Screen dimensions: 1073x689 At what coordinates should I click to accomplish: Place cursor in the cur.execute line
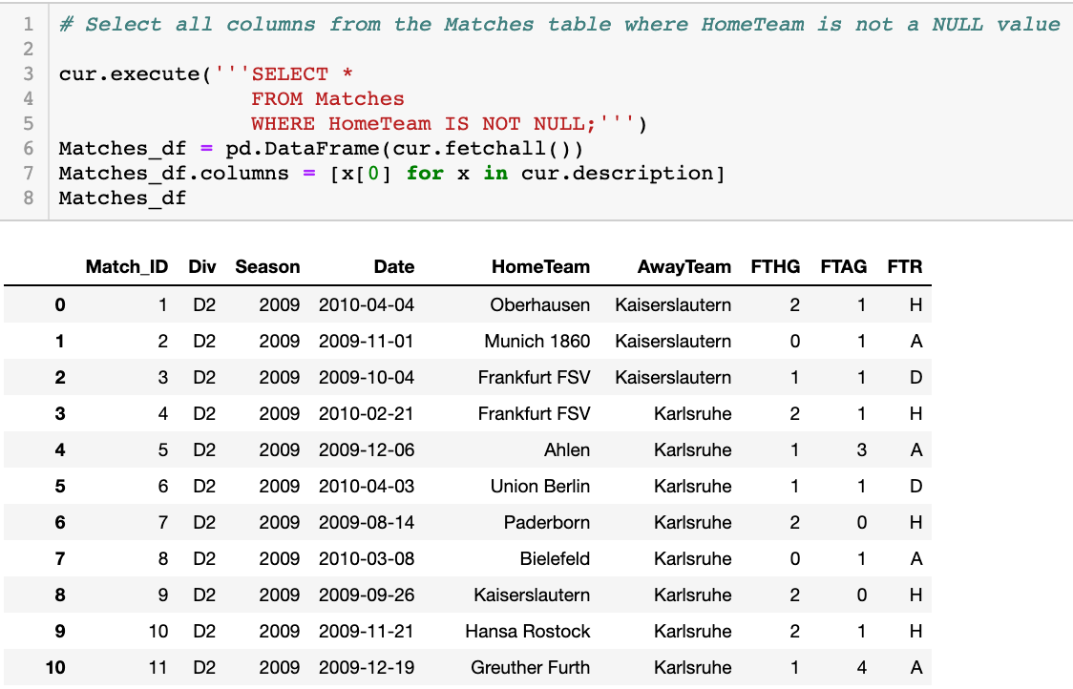[134, 73]
